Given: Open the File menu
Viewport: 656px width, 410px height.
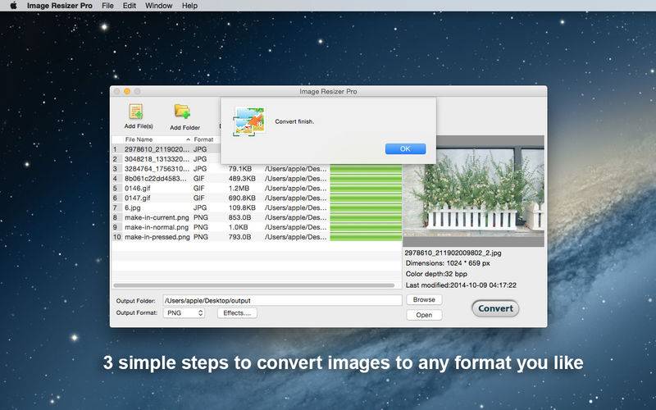Looking at the screenshot, I should coord(107,6).
